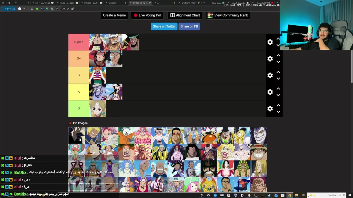The width and height of the screenshot is (353, 198).
Task: Click the Pin Images label
Action: click(80, 123)
